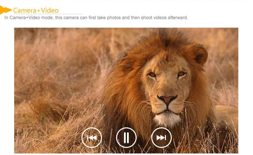Click the skip-back previous button
This screenshot has width=253, height=155.
point(92,137)
